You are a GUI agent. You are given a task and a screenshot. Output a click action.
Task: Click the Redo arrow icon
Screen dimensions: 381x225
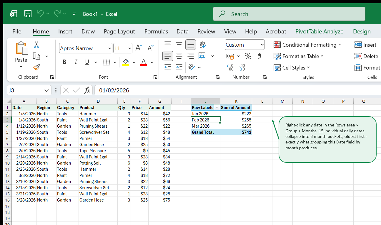point(57,13)
